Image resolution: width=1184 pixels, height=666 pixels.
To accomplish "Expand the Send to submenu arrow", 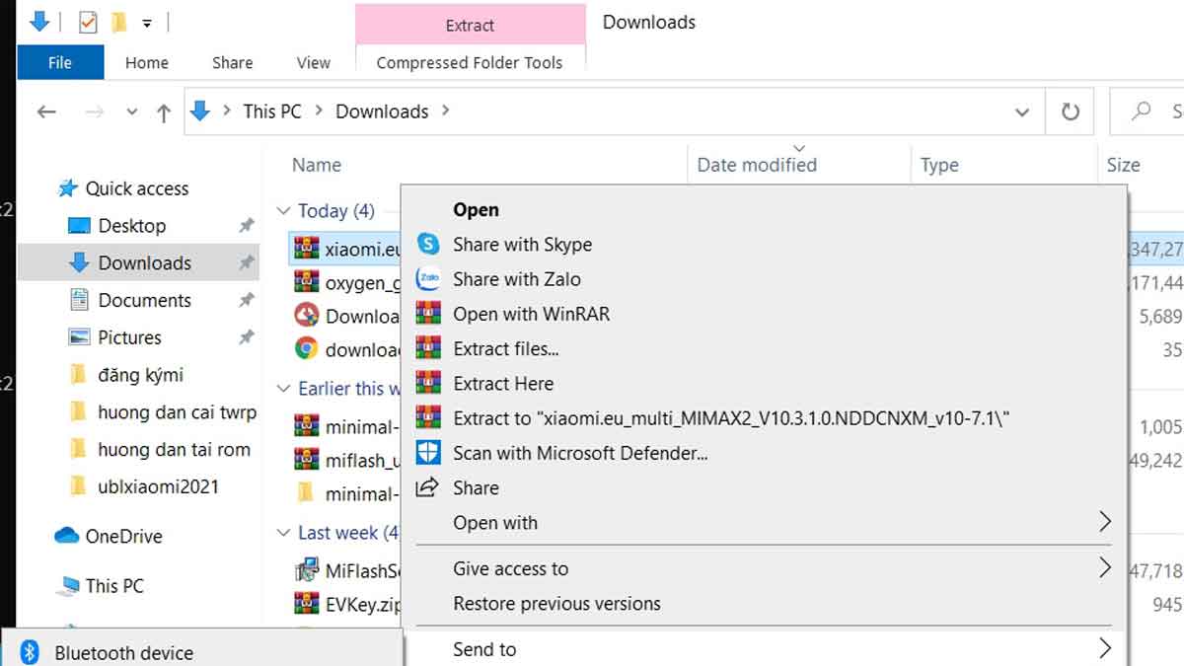I will (1105, 649).
